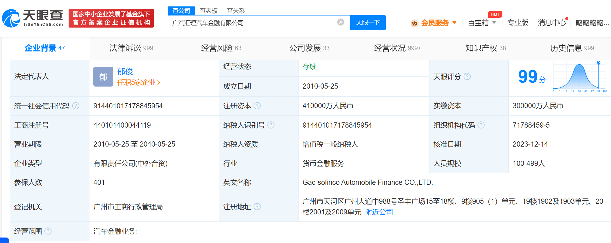Expand 任职5家企业 link arrow
611x243 pixels.
click(x=159, y=83)
